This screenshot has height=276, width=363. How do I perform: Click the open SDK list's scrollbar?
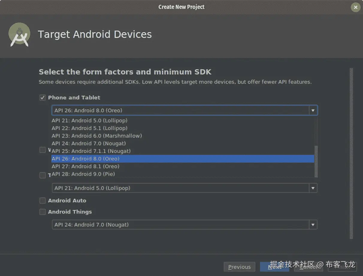316,161
